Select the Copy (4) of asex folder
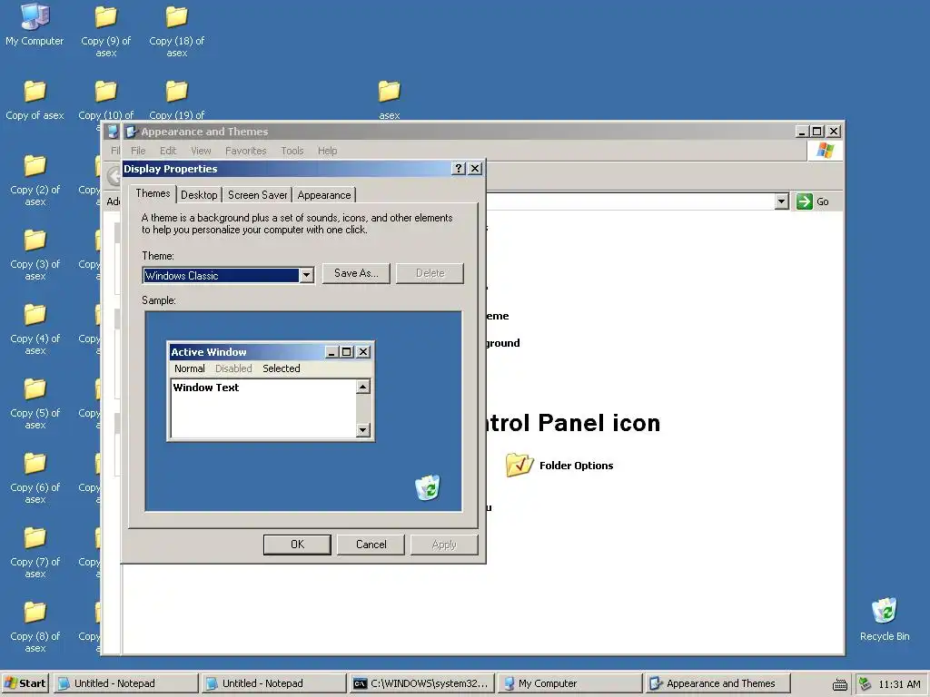Viewport: 930px width, 697px height. pos(35,329)
